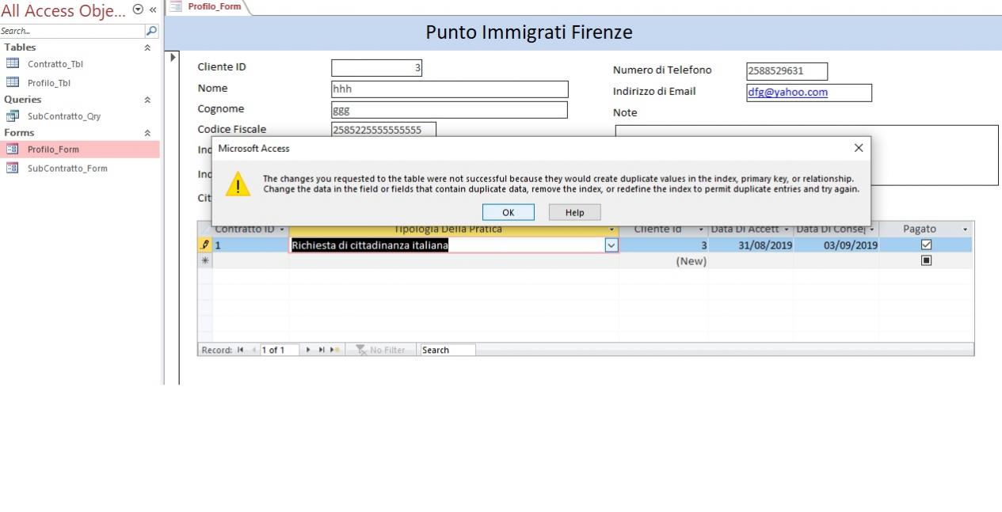Click the navigation pane Search field

pos(73,31)
